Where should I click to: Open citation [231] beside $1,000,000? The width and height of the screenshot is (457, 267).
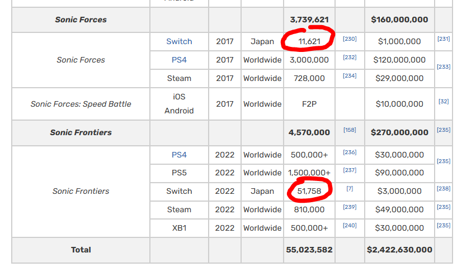point(444,39)
